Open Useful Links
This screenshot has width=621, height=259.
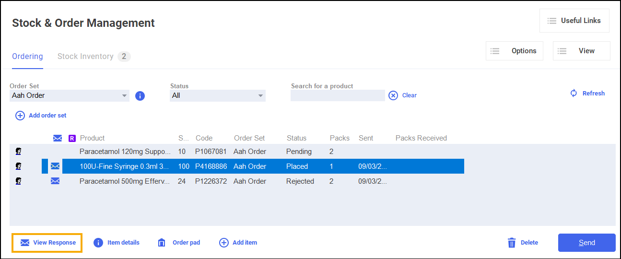click(x=574, y=21)
